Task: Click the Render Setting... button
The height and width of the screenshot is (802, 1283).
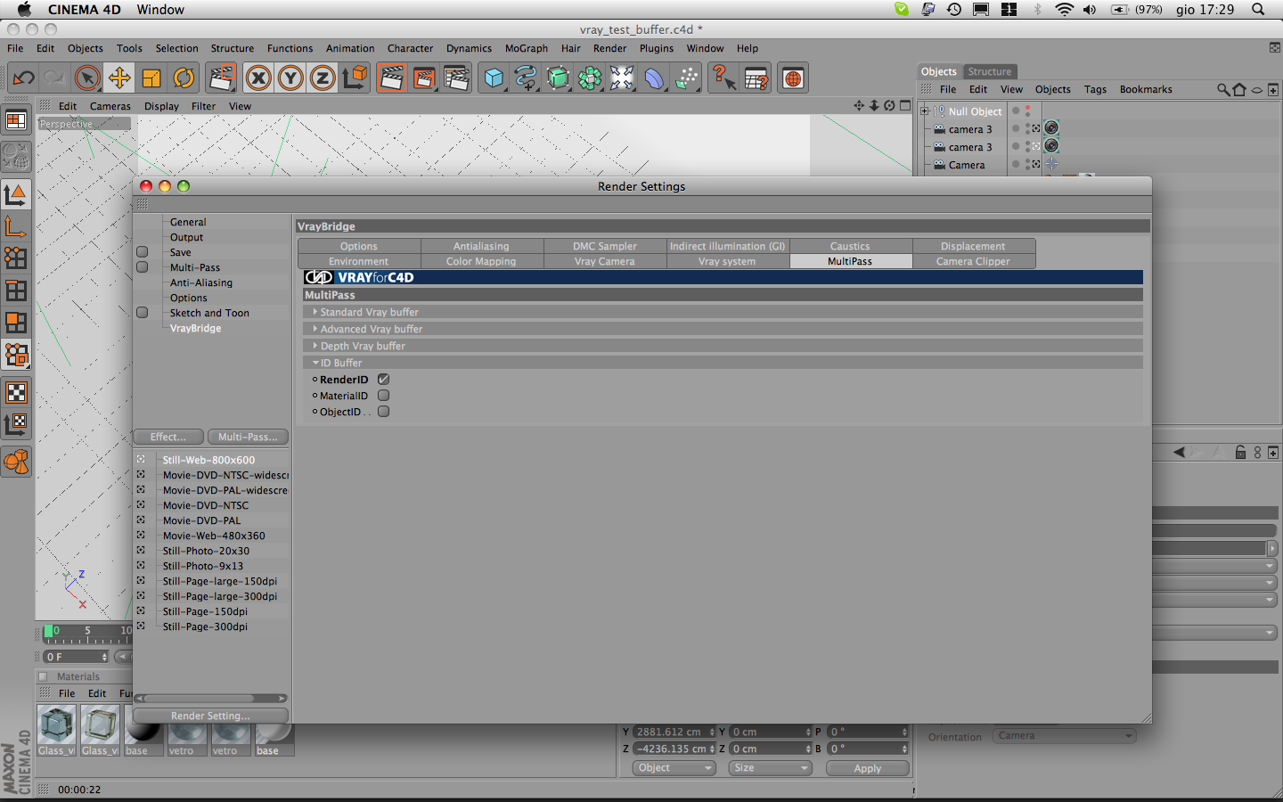Action: pos(210,716)
